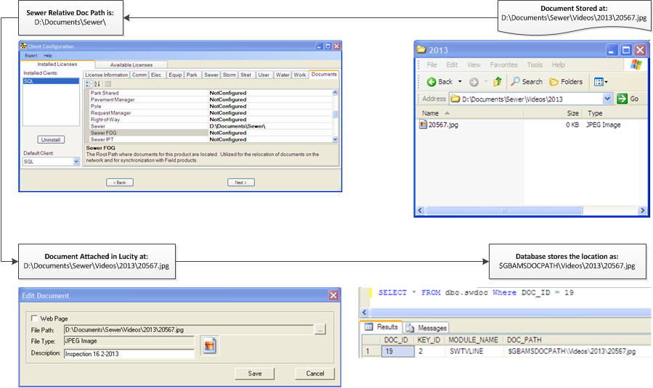The width and height of the screenshot is (653, 388).
Task: Click folder icon in 2013 window title bar
Action: [421, 50]
